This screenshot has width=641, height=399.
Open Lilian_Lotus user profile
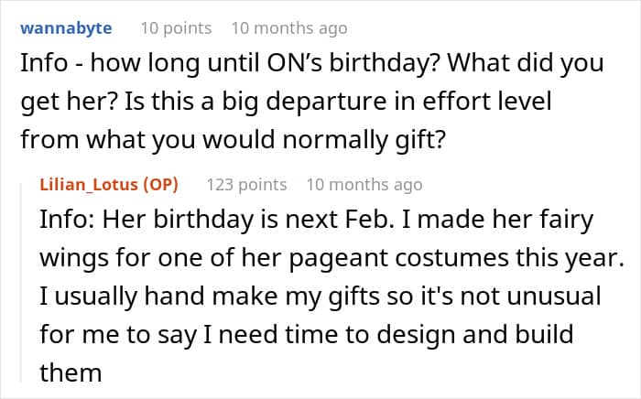tap(91, 185)
